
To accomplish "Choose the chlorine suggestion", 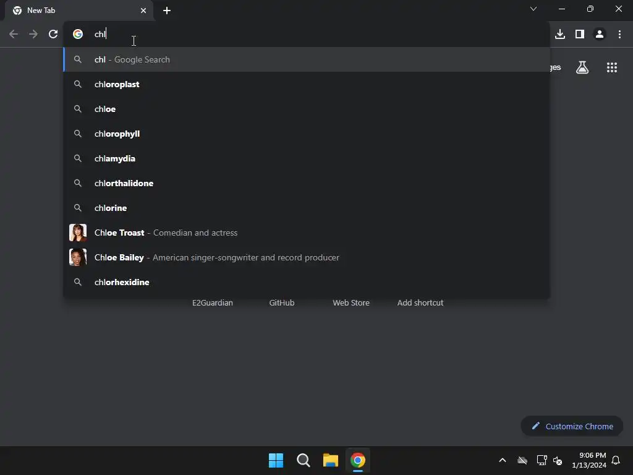I will (307, 208).
